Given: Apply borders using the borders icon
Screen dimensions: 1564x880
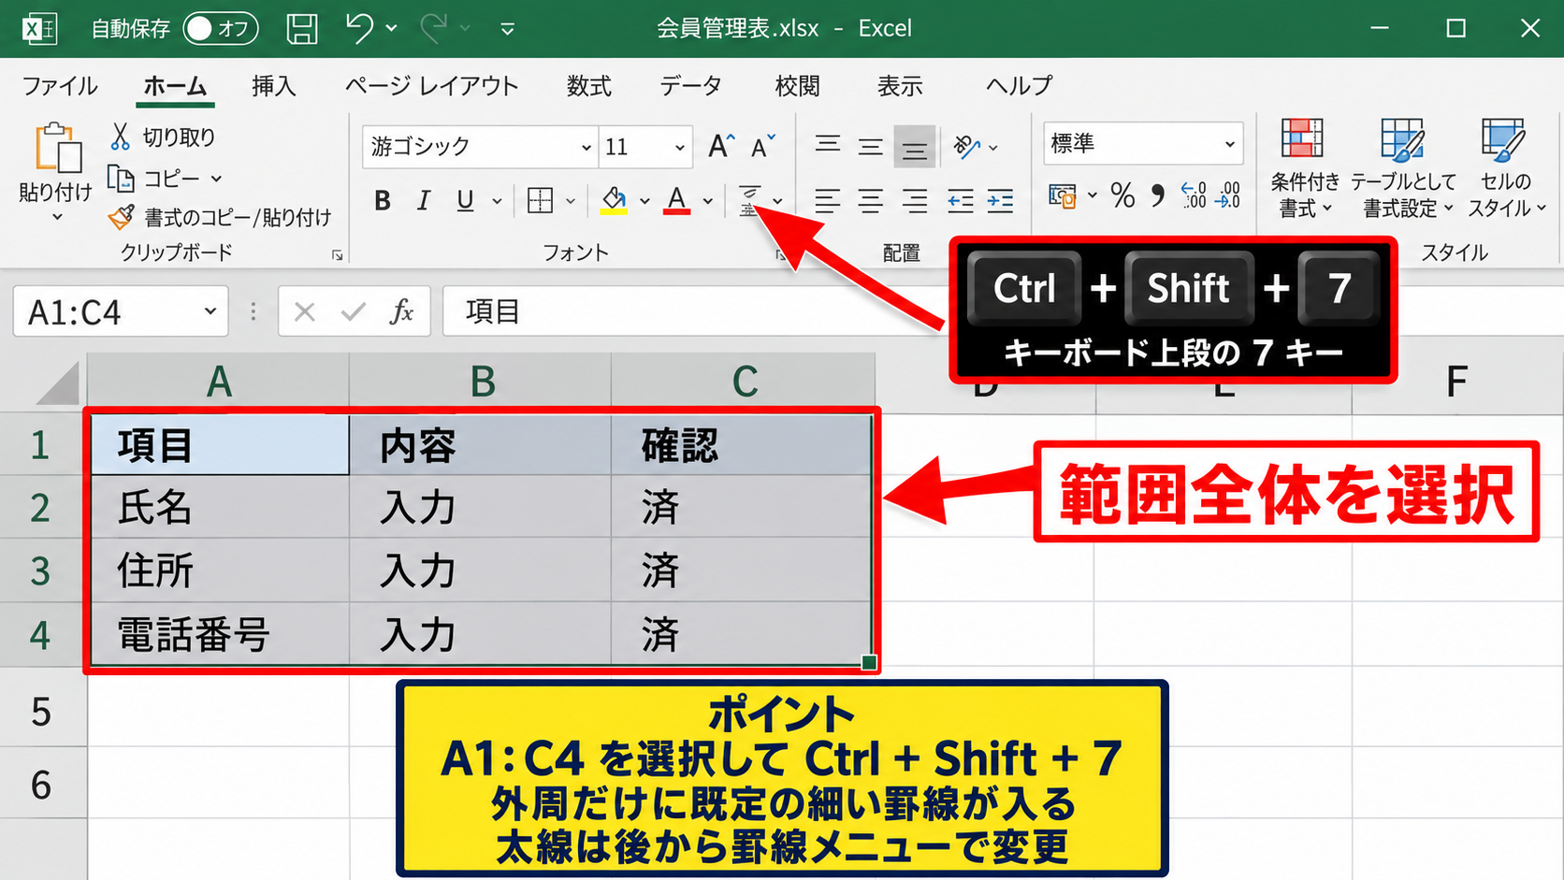Looking at the screenshot, I should (x=540, y=200).
